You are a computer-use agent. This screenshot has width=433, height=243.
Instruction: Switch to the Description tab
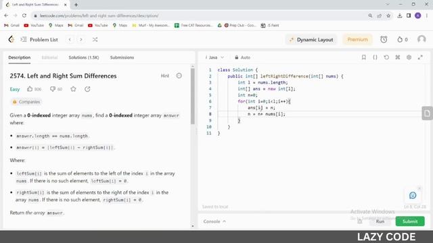(20, 57)
